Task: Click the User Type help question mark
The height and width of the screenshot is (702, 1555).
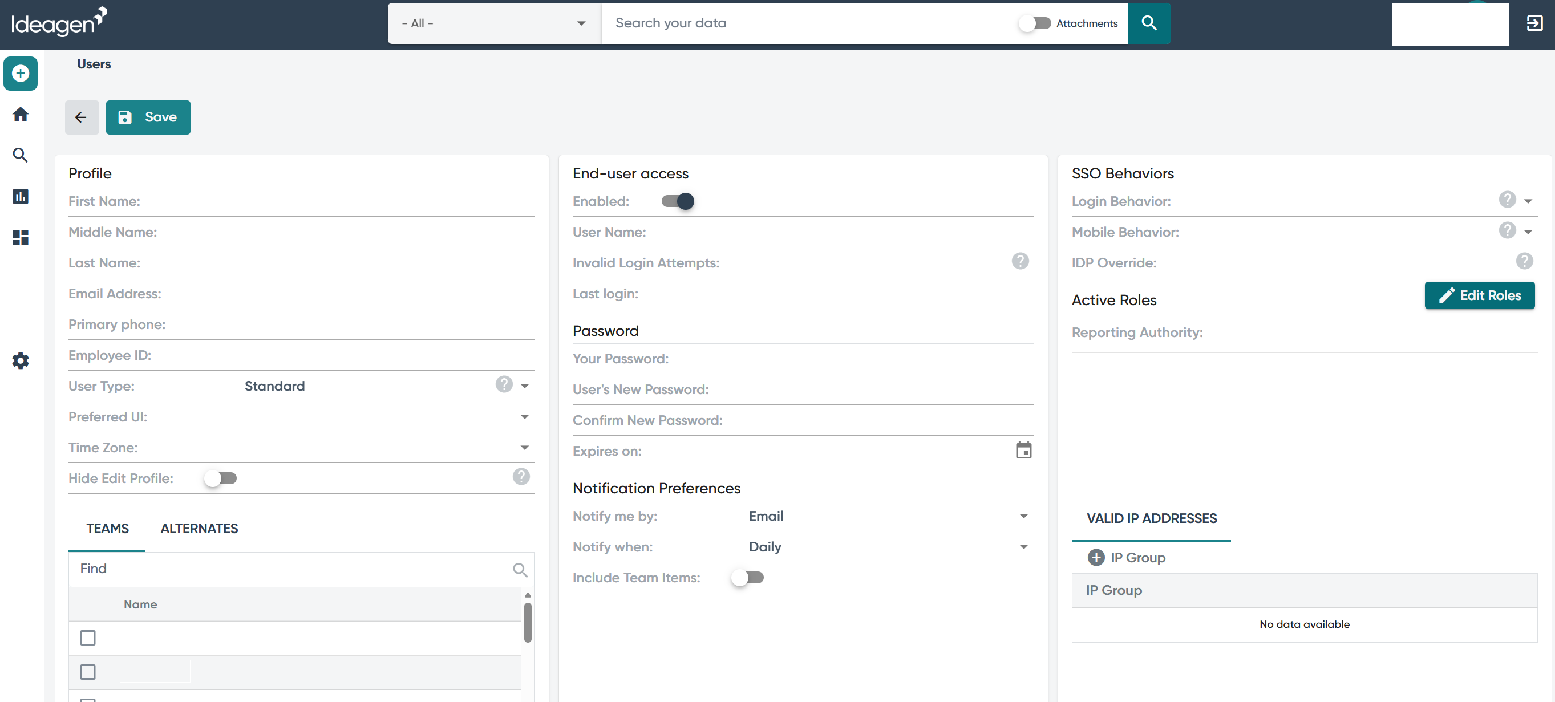Action: pos(504,384)
